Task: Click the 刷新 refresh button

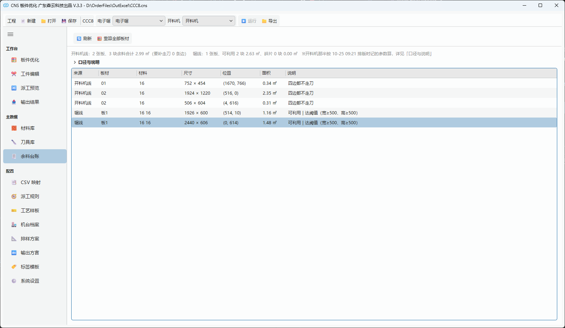Action: 84,39
